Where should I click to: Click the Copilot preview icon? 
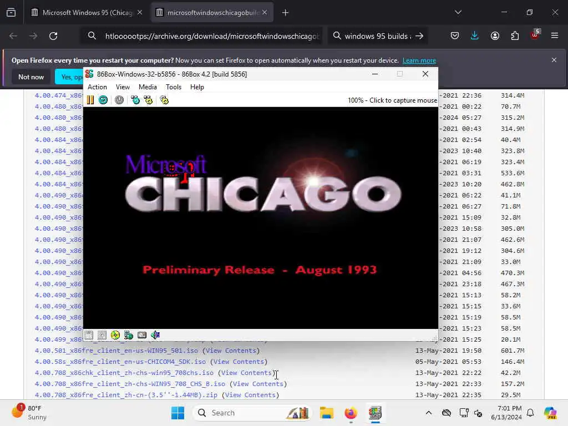(550, 413)
